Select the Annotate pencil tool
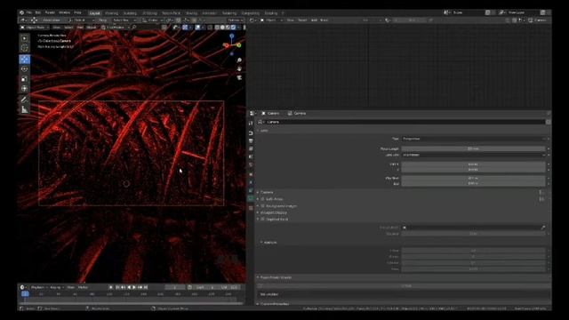 (x=24, y=100)
